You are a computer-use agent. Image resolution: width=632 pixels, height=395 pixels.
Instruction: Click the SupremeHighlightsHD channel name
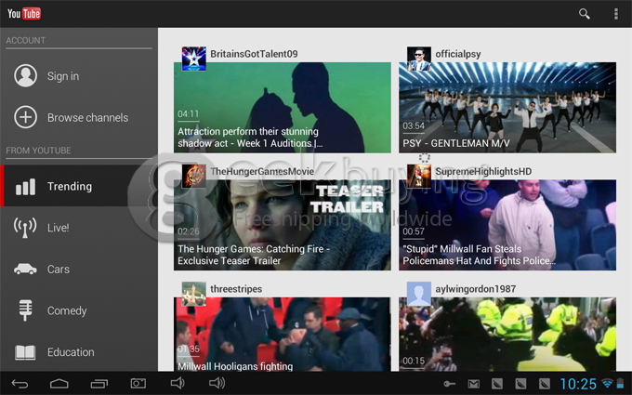click(x=483, y=171)
